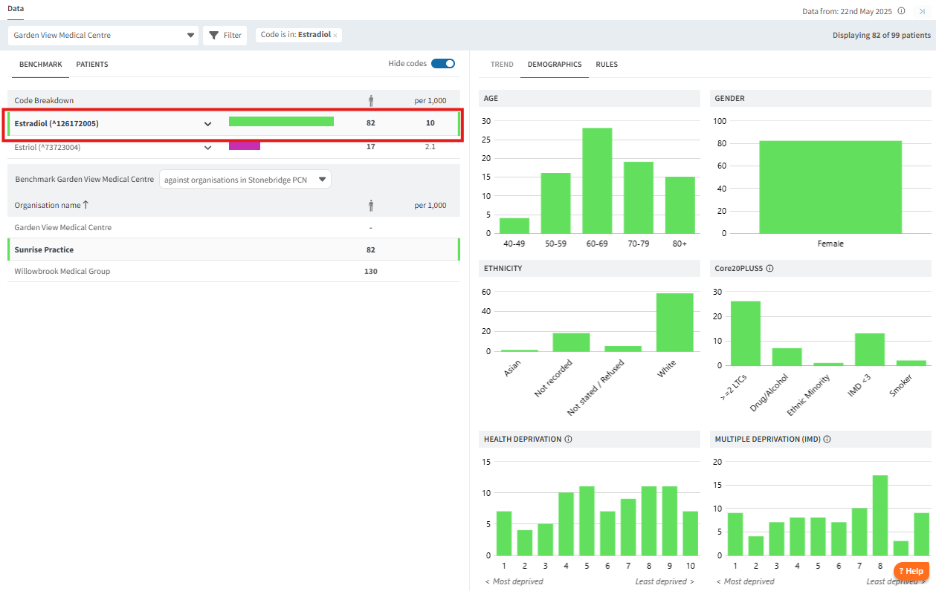The image size is (936, 591).
Task: Switch to the Benchmark tab
Action: click(x=41, y=65)
